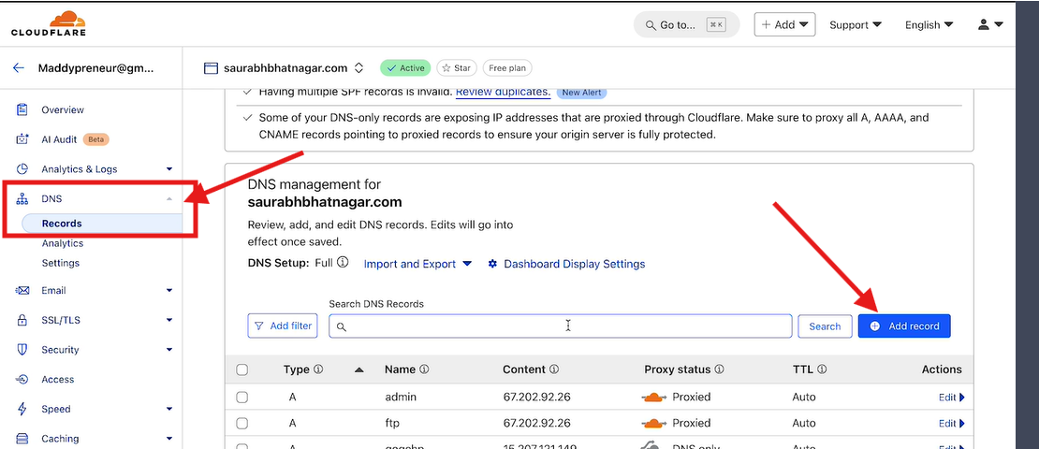Collapse the DNS sidebar section

169,198
